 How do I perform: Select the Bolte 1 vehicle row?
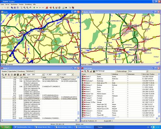pyautogui.click(x=120, y=83)
